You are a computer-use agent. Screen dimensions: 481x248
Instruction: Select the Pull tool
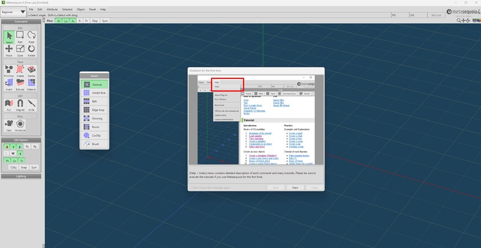(9, 105)
